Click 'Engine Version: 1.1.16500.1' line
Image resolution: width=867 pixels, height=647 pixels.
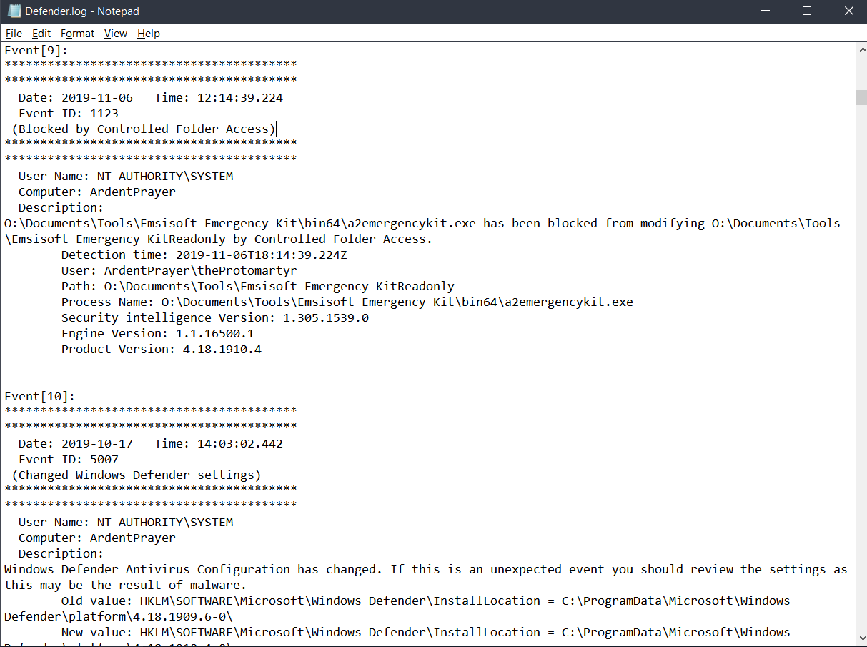(158, 333)
